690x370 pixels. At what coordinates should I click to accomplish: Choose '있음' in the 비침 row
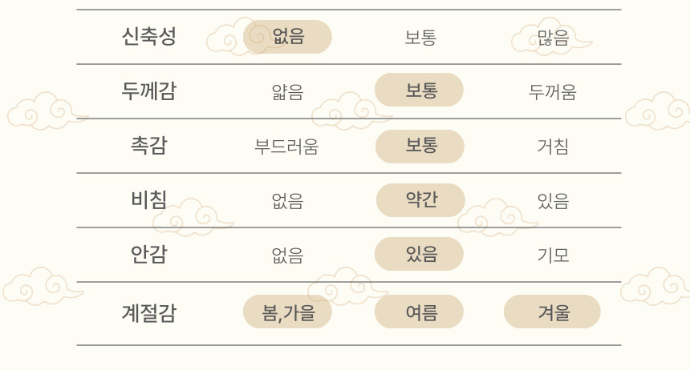553,201
